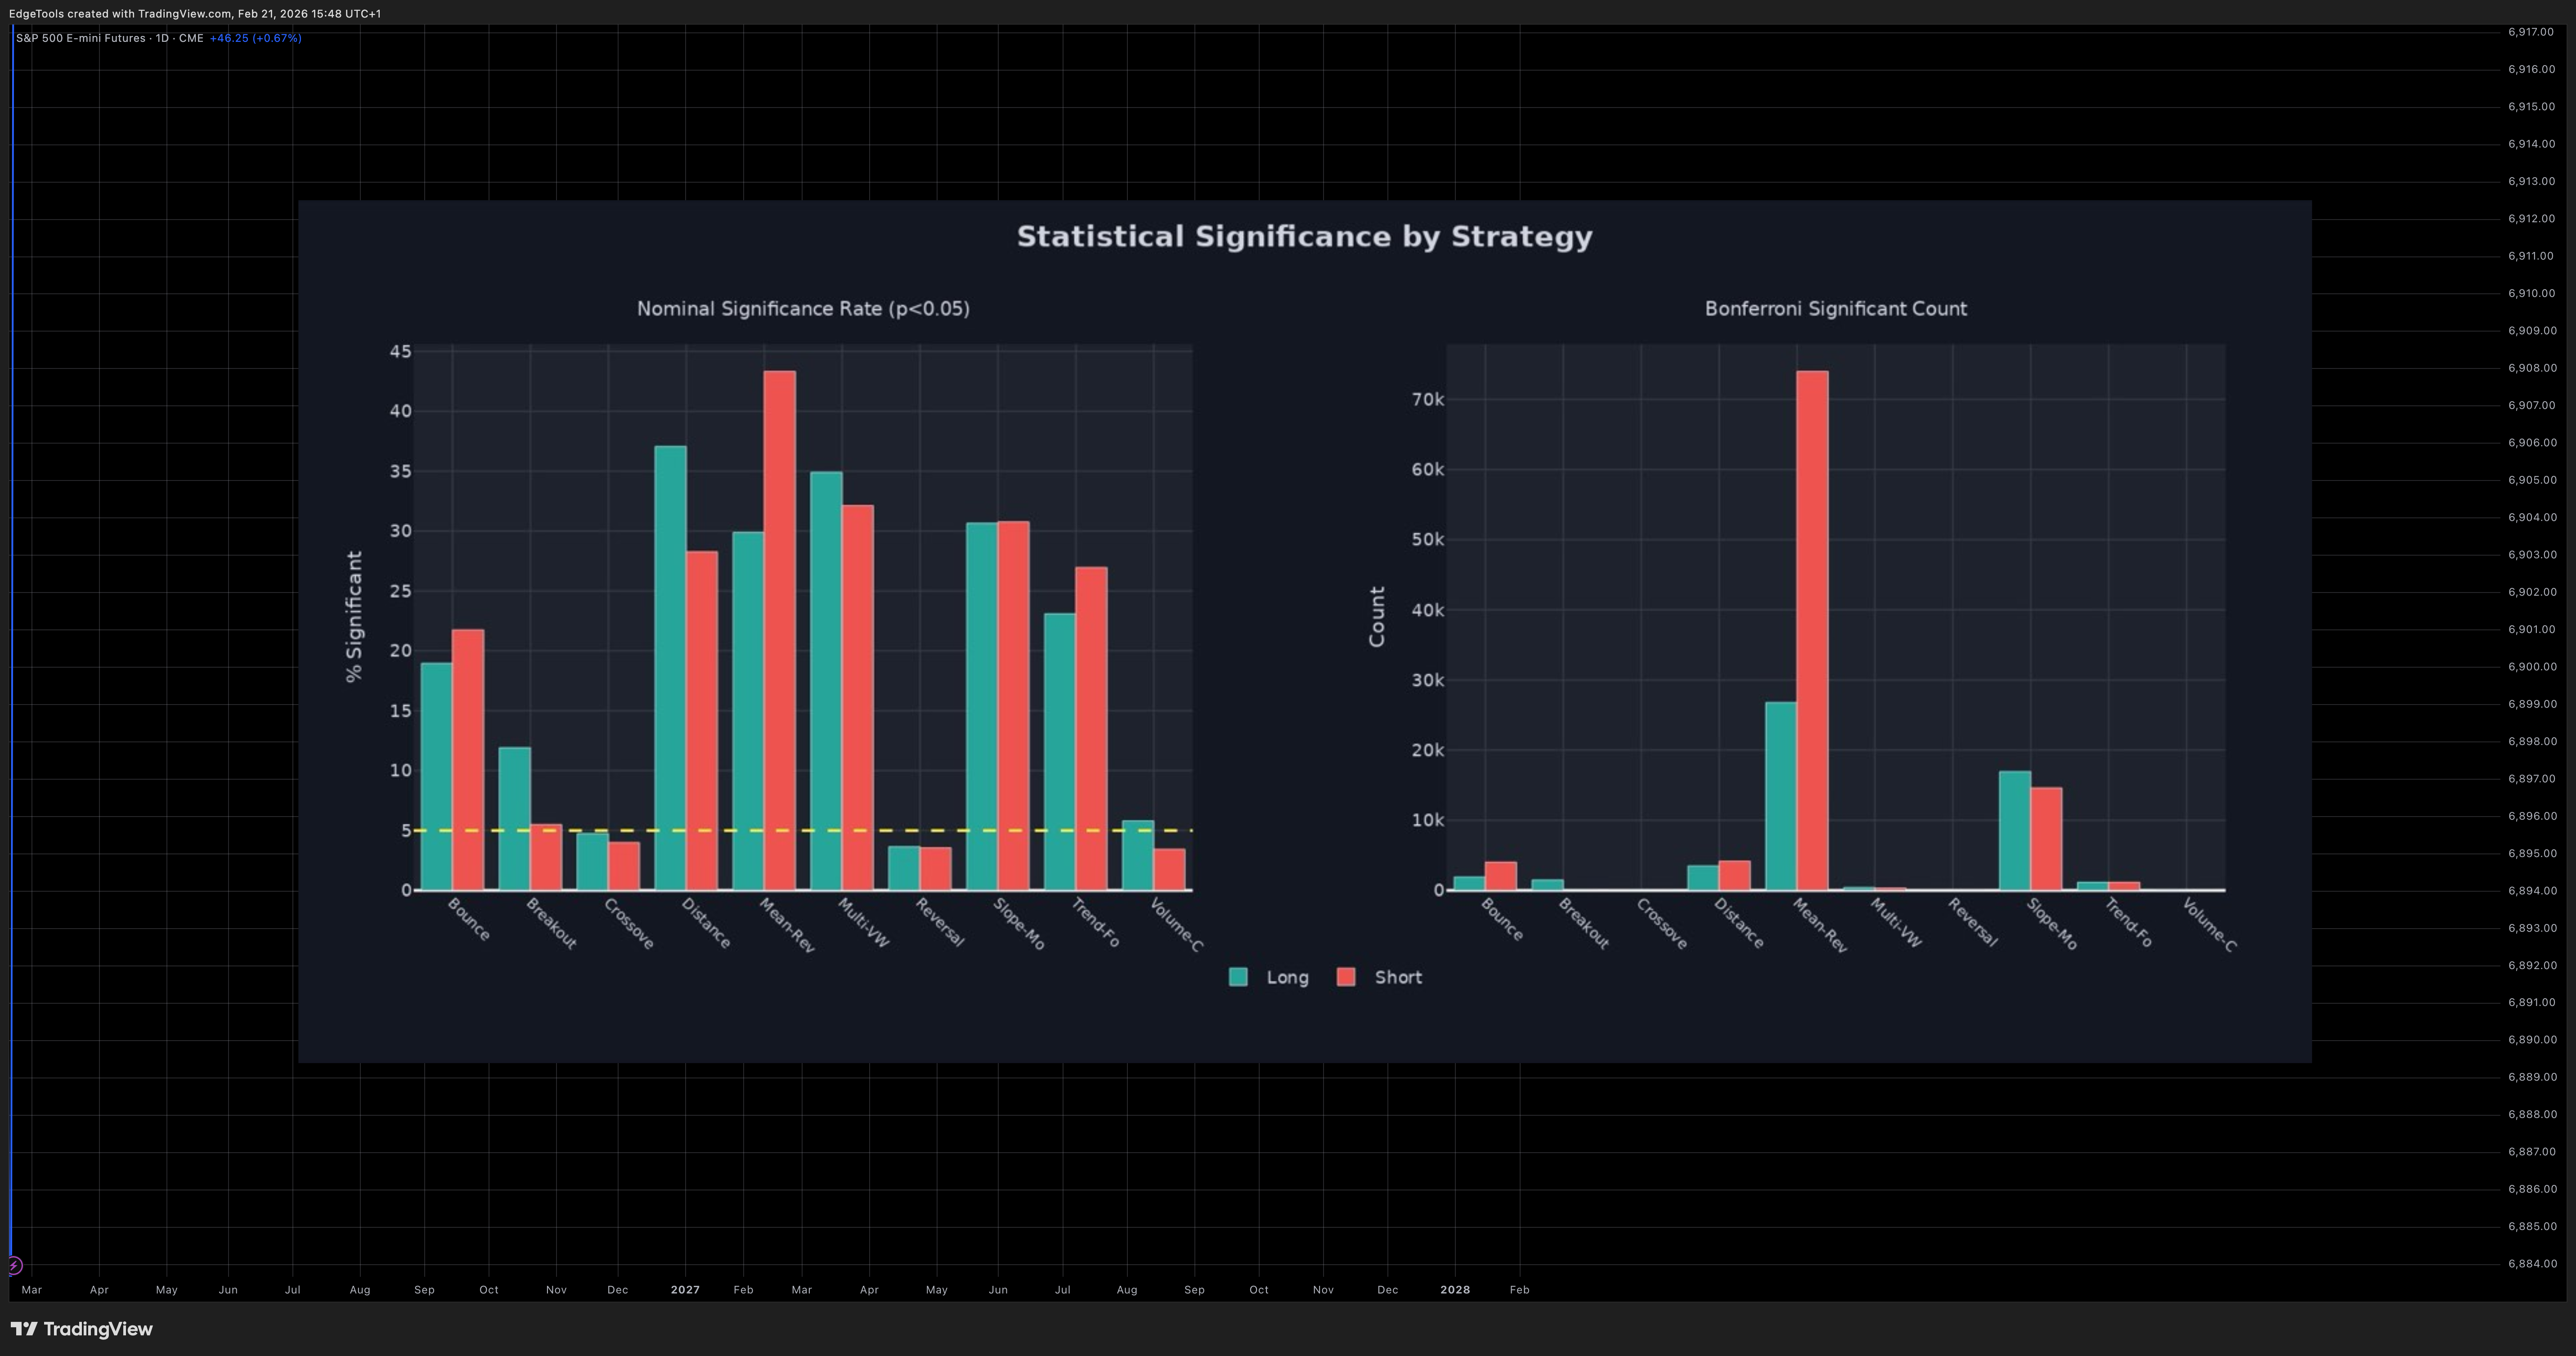This screenshot has width=2576, height=1356.
Task: Click the 'Long' legend label
Action: coord(1287,978)
